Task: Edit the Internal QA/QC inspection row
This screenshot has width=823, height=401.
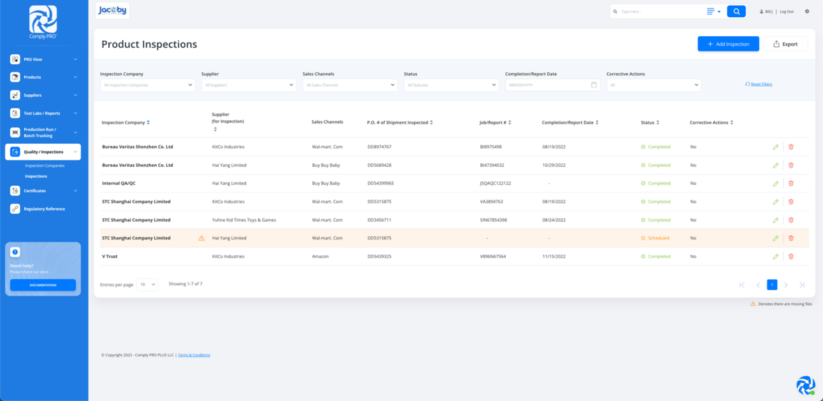Action: 775,183
